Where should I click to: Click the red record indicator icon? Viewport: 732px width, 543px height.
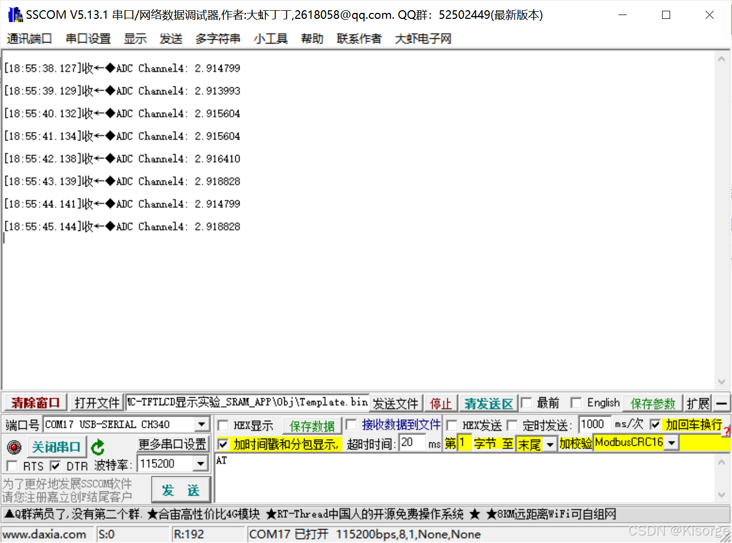pyautogui.click(x=14, y=447)
